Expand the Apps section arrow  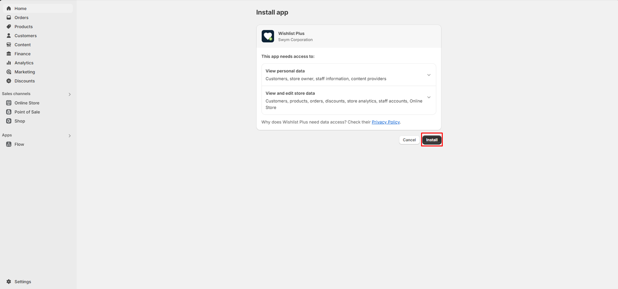(x=70, y=136)
